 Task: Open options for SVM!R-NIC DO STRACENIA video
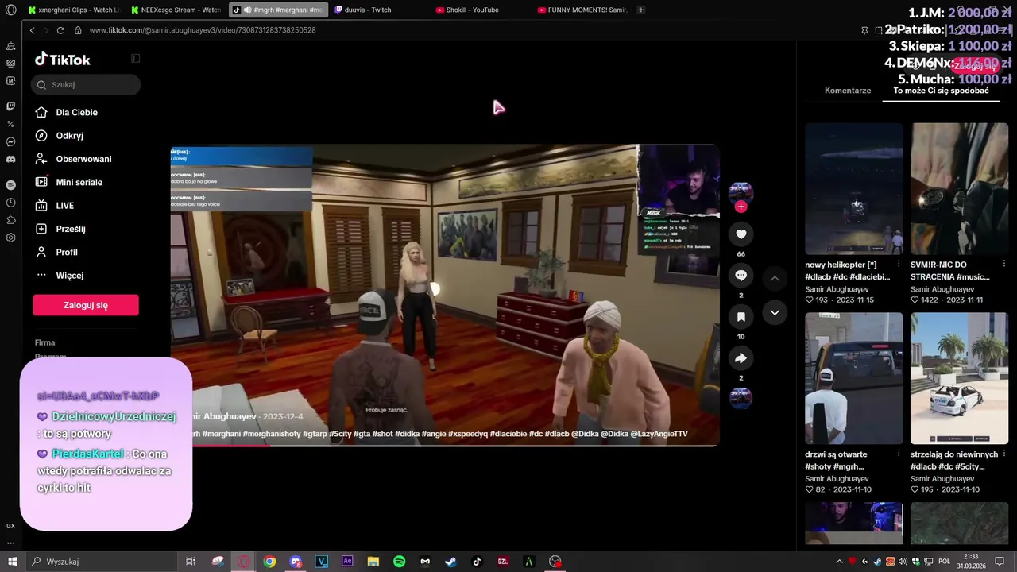coord(1004,264)
